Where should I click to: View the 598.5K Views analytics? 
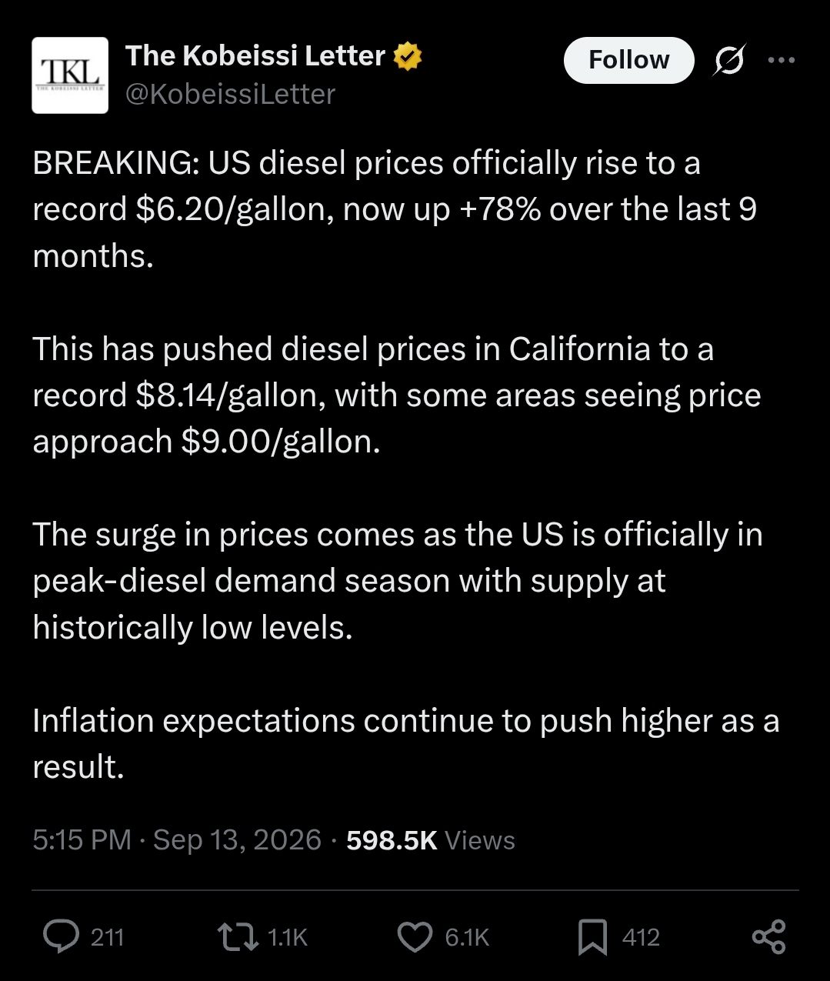pos(431,840)
